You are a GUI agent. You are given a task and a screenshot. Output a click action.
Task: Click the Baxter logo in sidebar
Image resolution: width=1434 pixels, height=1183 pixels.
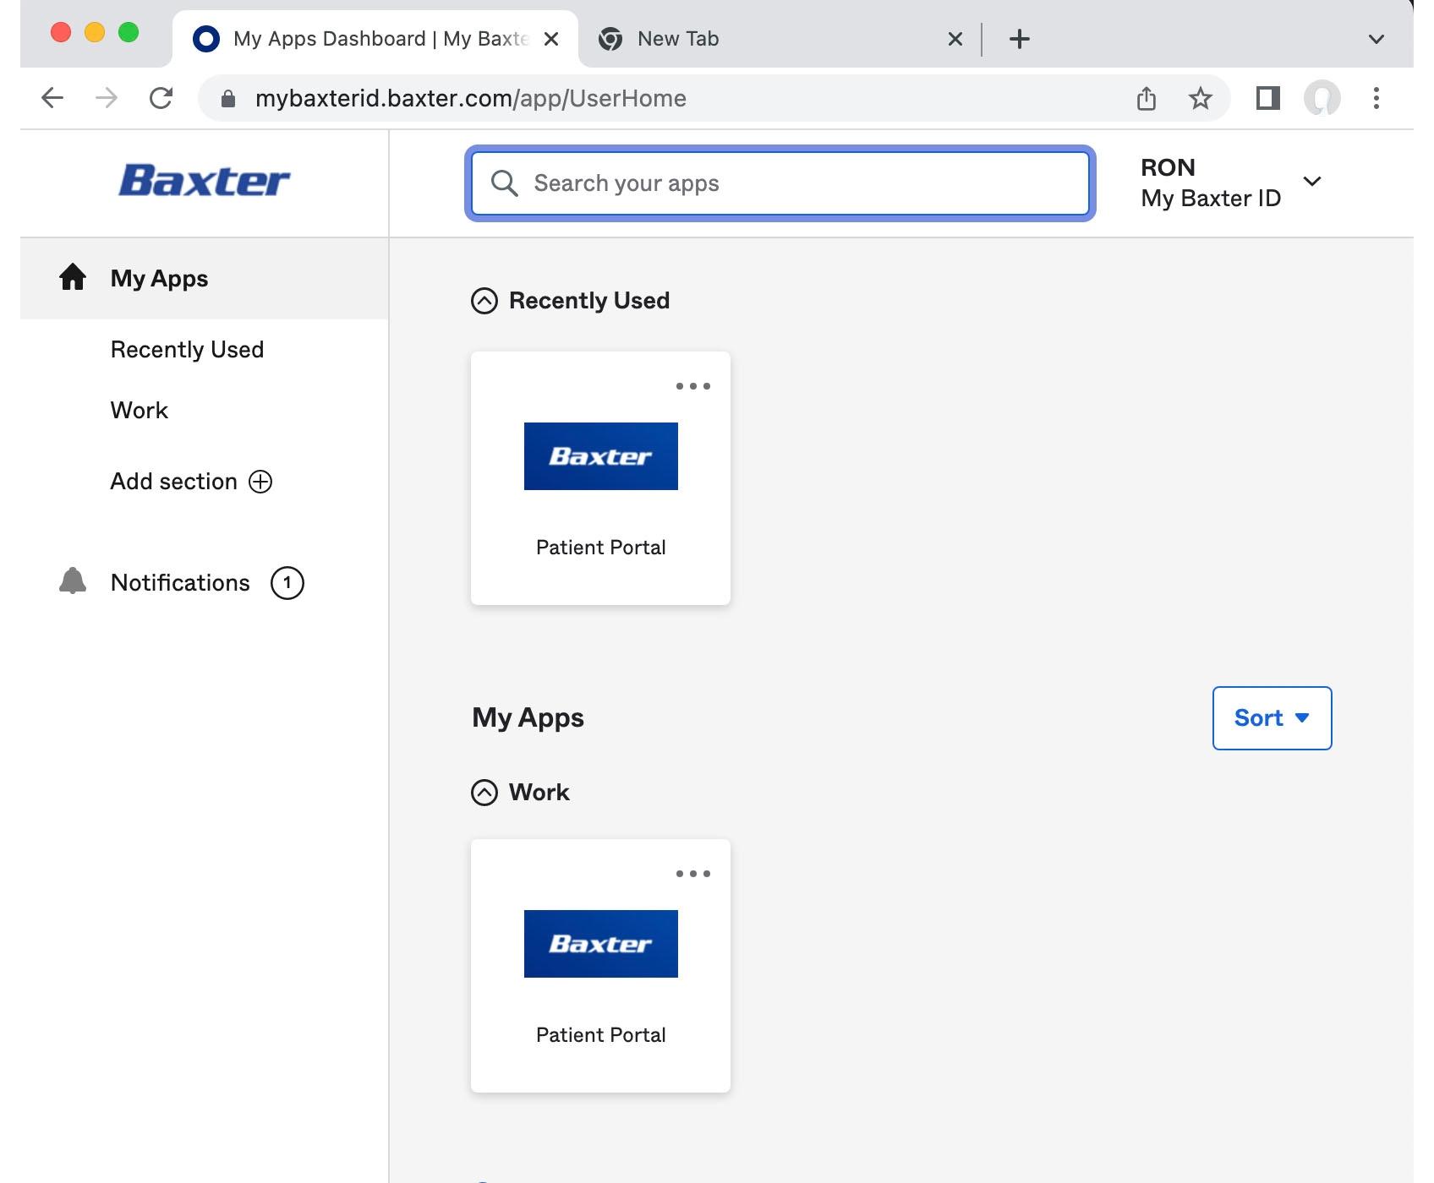[x=204, y=181]
